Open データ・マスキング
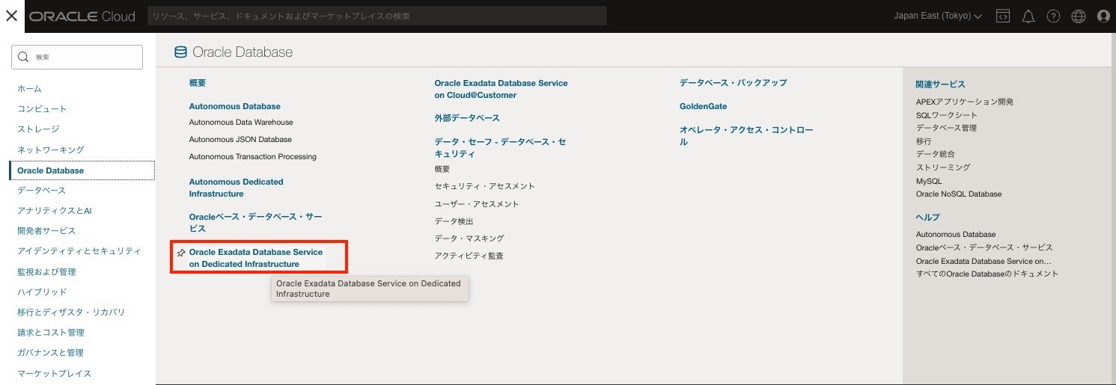Viewport: 1116px width, 385px height. [x=469, y=238]
